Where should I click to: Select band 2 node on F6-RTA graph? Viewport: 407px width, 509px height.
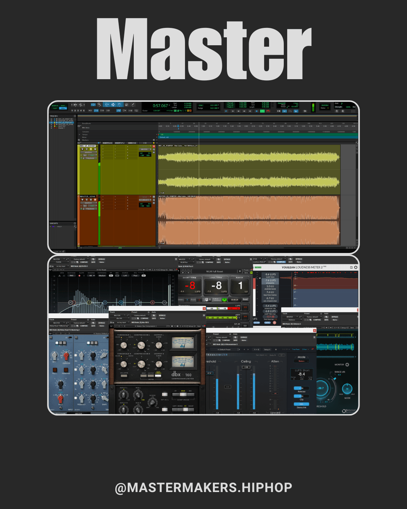tap(89, 302)
